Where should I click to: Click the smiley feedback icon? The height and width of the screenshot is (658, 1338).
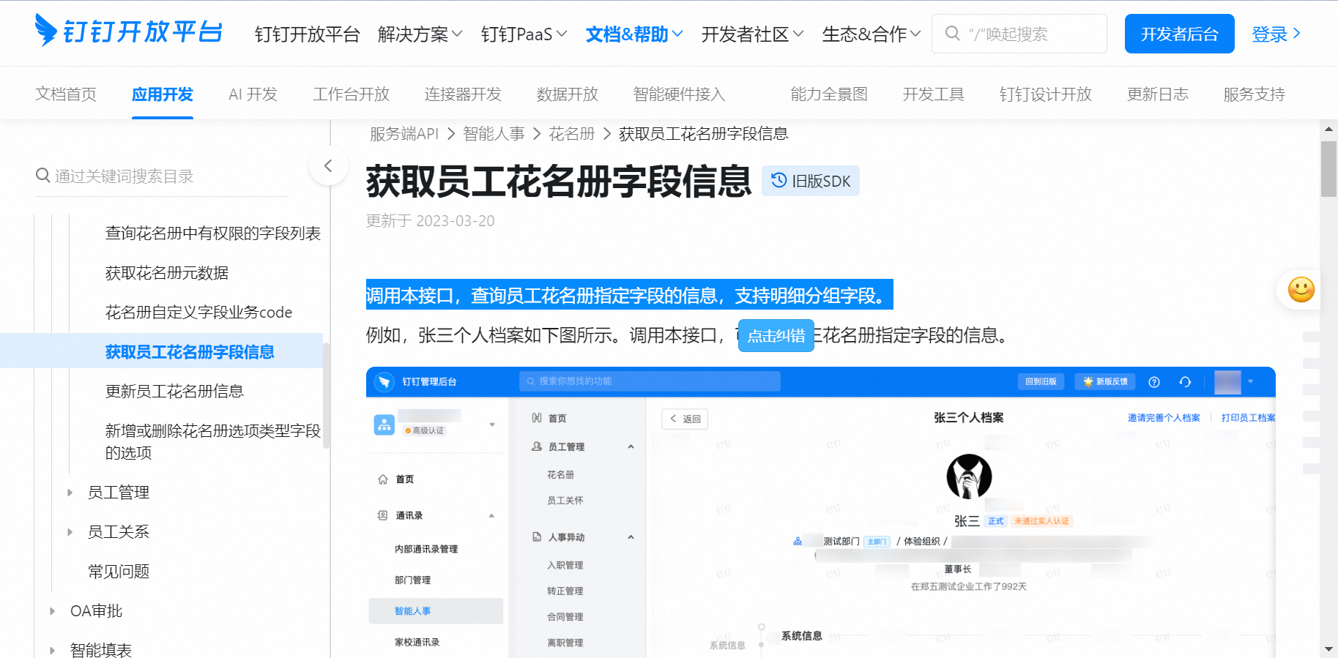(1301, 289)
